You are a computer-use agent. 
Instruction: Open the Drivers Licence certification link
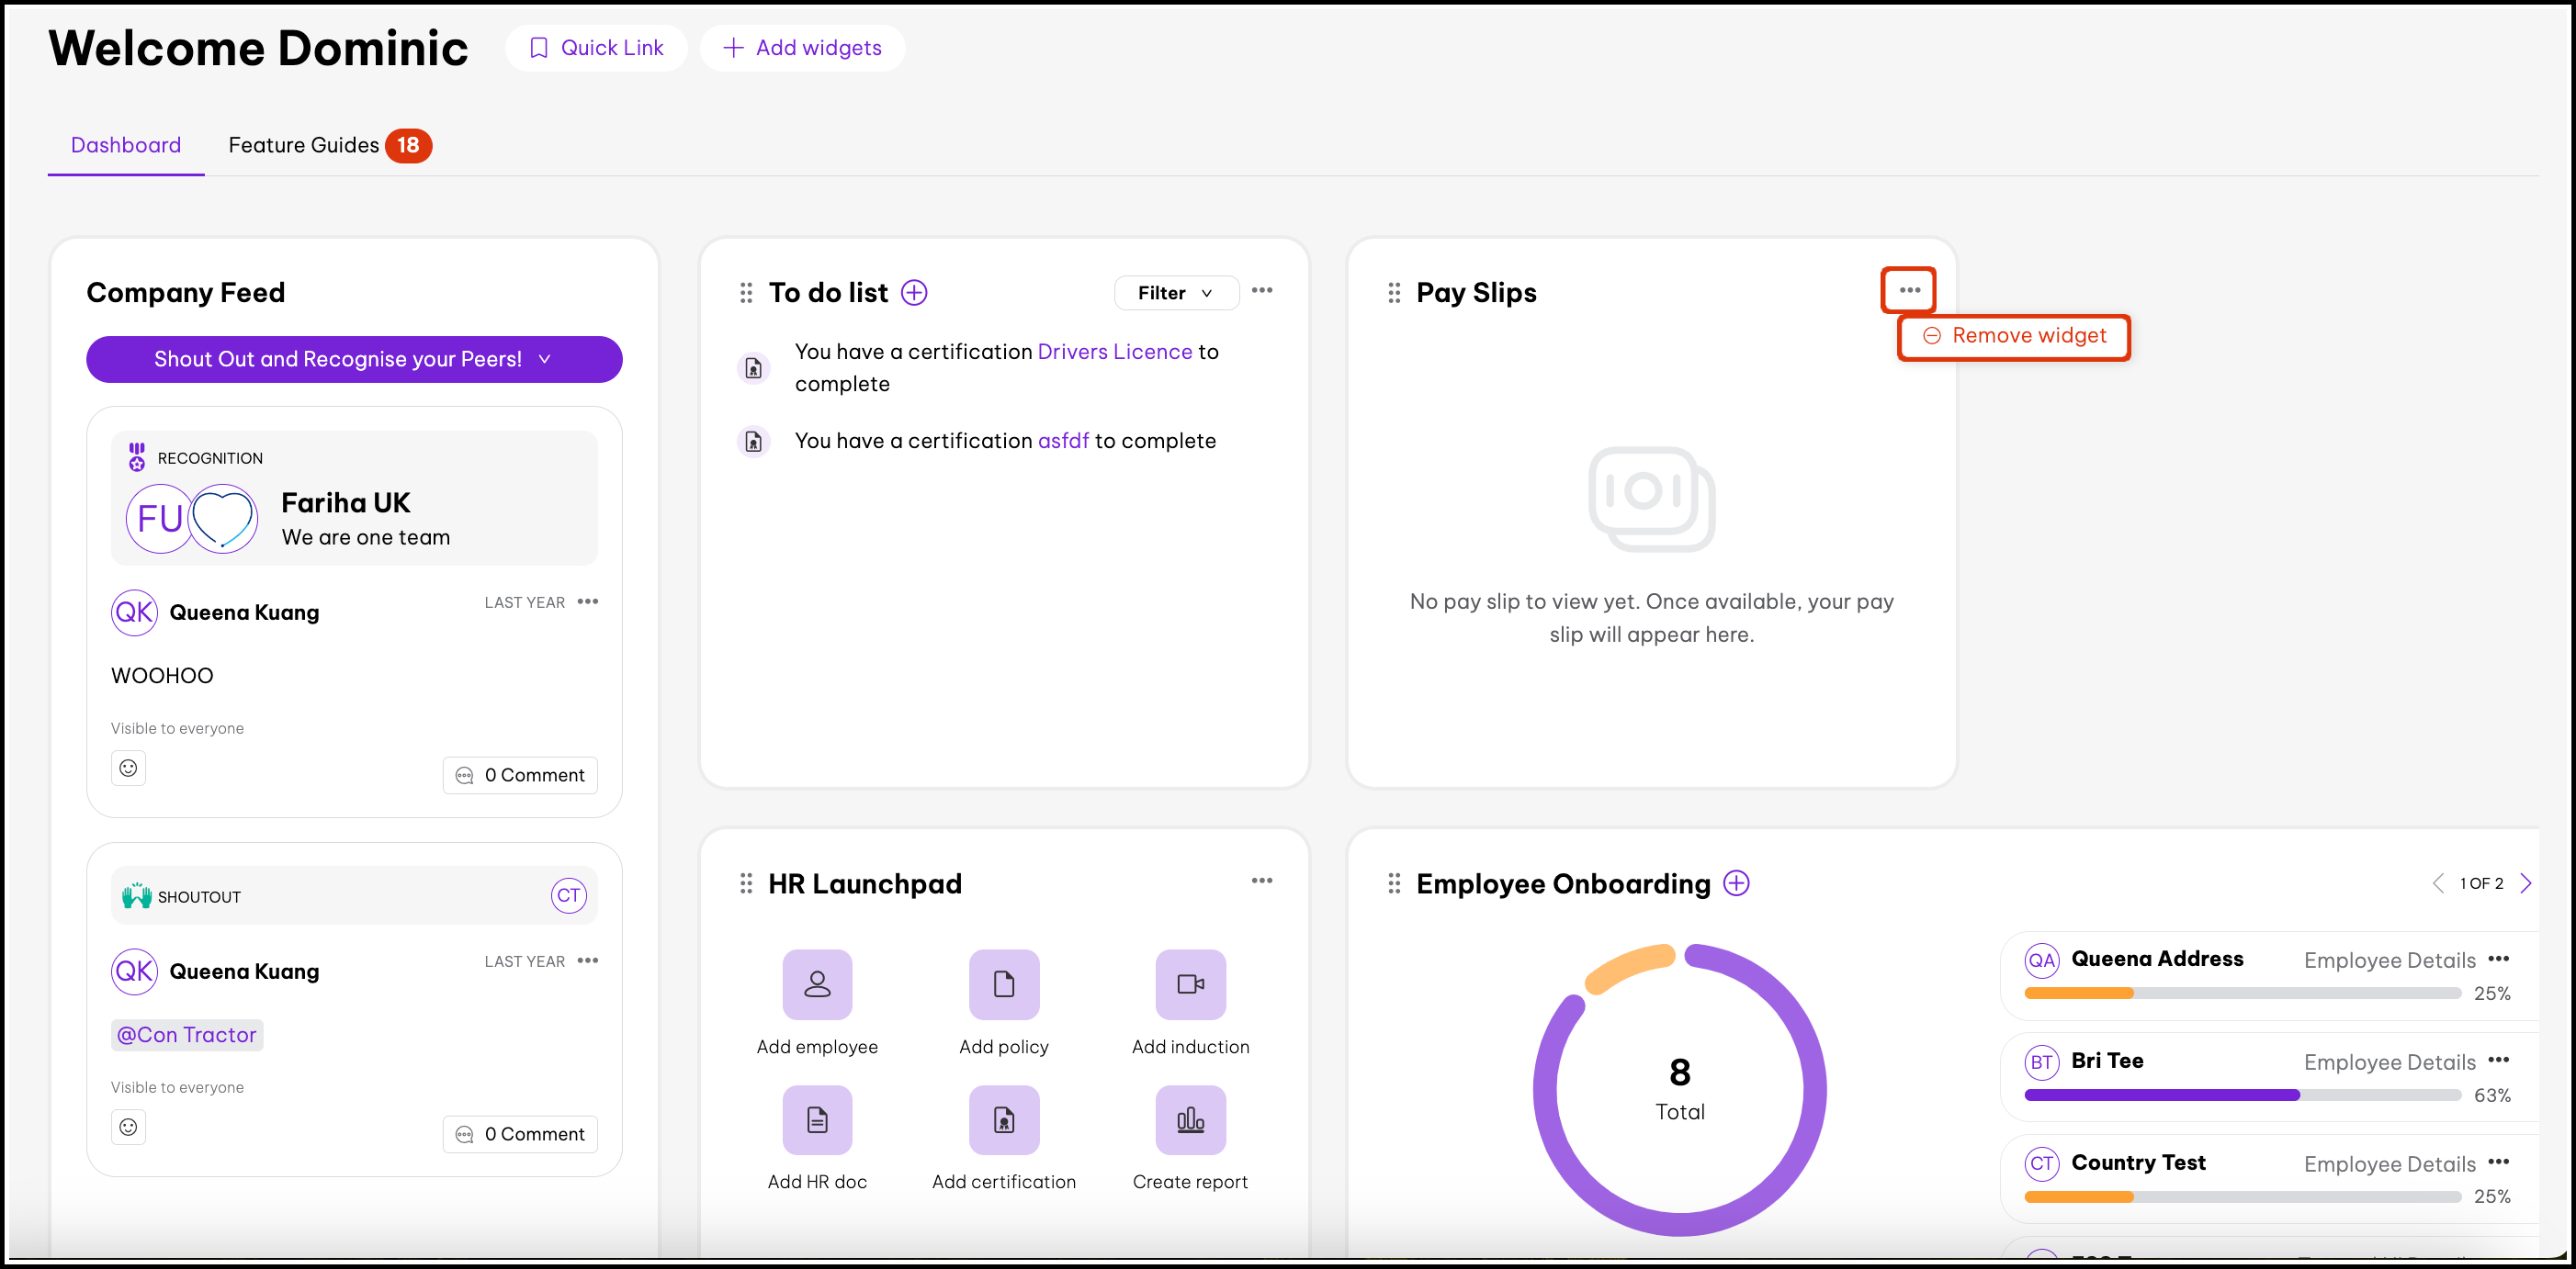point(1114,352)
